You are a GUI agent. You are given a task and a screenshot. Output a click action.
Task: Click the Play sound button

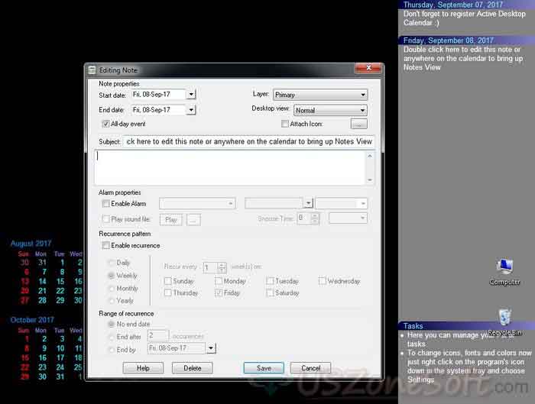pos(171,219)
